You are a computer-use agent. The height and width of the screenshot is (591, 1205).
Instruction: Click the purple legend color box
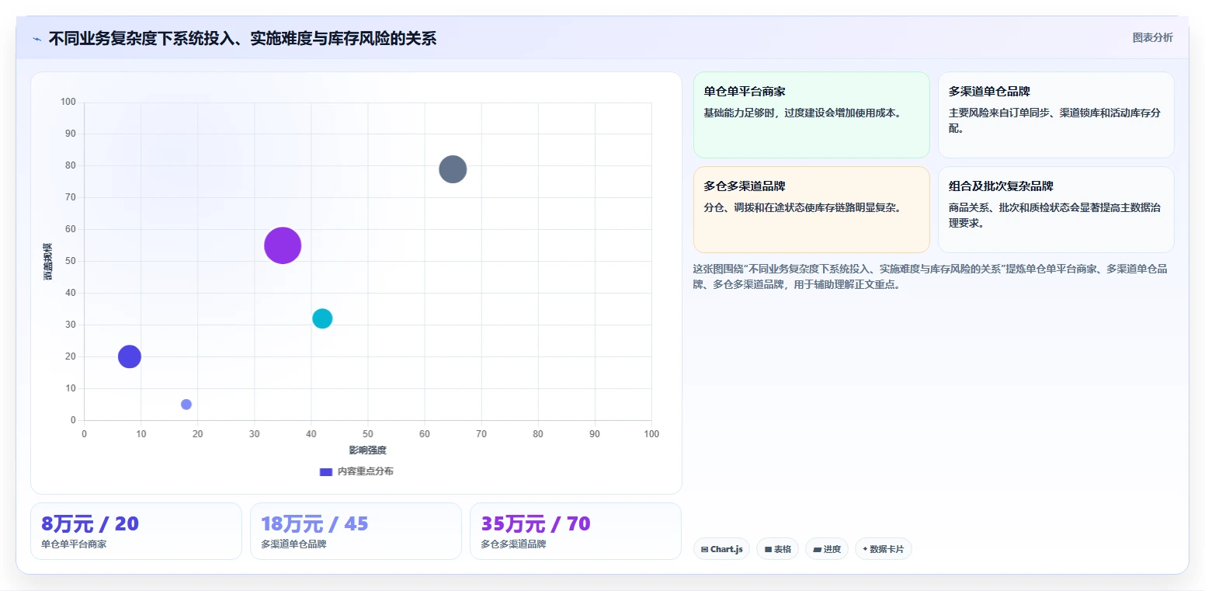coord(326,471)
